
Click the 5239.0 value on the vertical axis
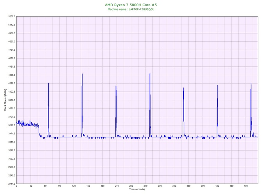[x=12, y=16]
